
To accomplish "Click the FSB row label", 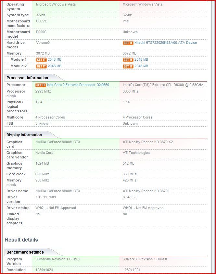I will click(10, 123).
